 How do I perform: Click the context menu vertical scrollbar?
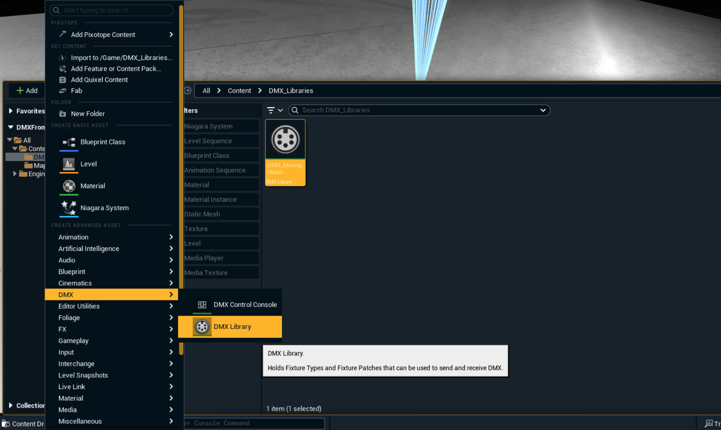pyautogui.click(x=181, y=179)
